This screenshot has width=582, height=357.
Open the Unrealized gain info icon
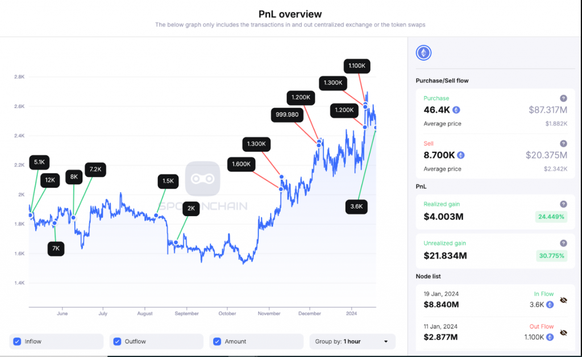pyautogui.click(x=563, y=243)
